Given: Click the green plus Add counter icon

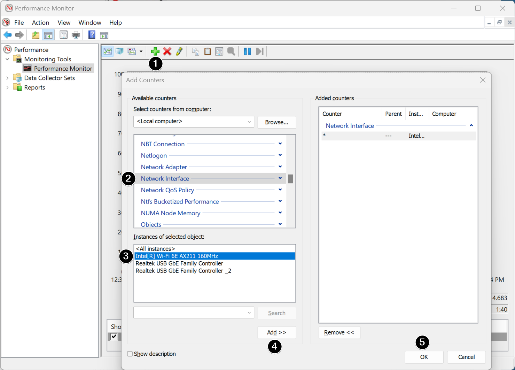Looking at the screenshot, I should [x=155, y=52].
